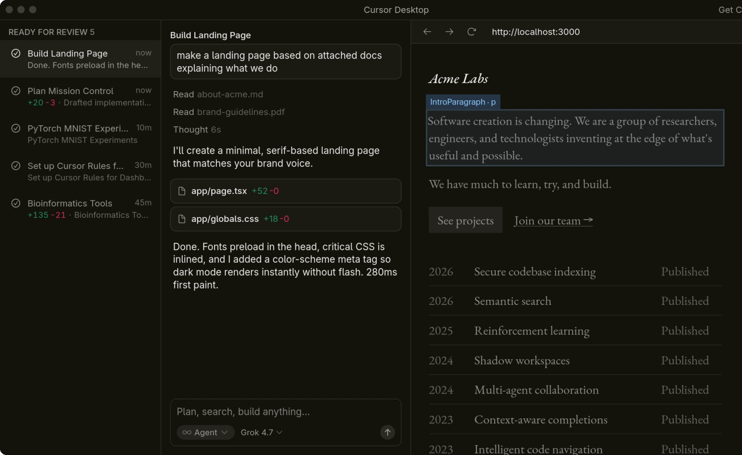
Task: Open the Bioinformatics Tools task
Action: click(80, 209)
